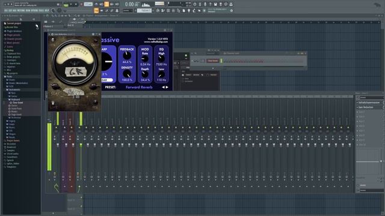Click the MOD Rate knob
This screenshot has width=385, height=216.
coord(145,59)
